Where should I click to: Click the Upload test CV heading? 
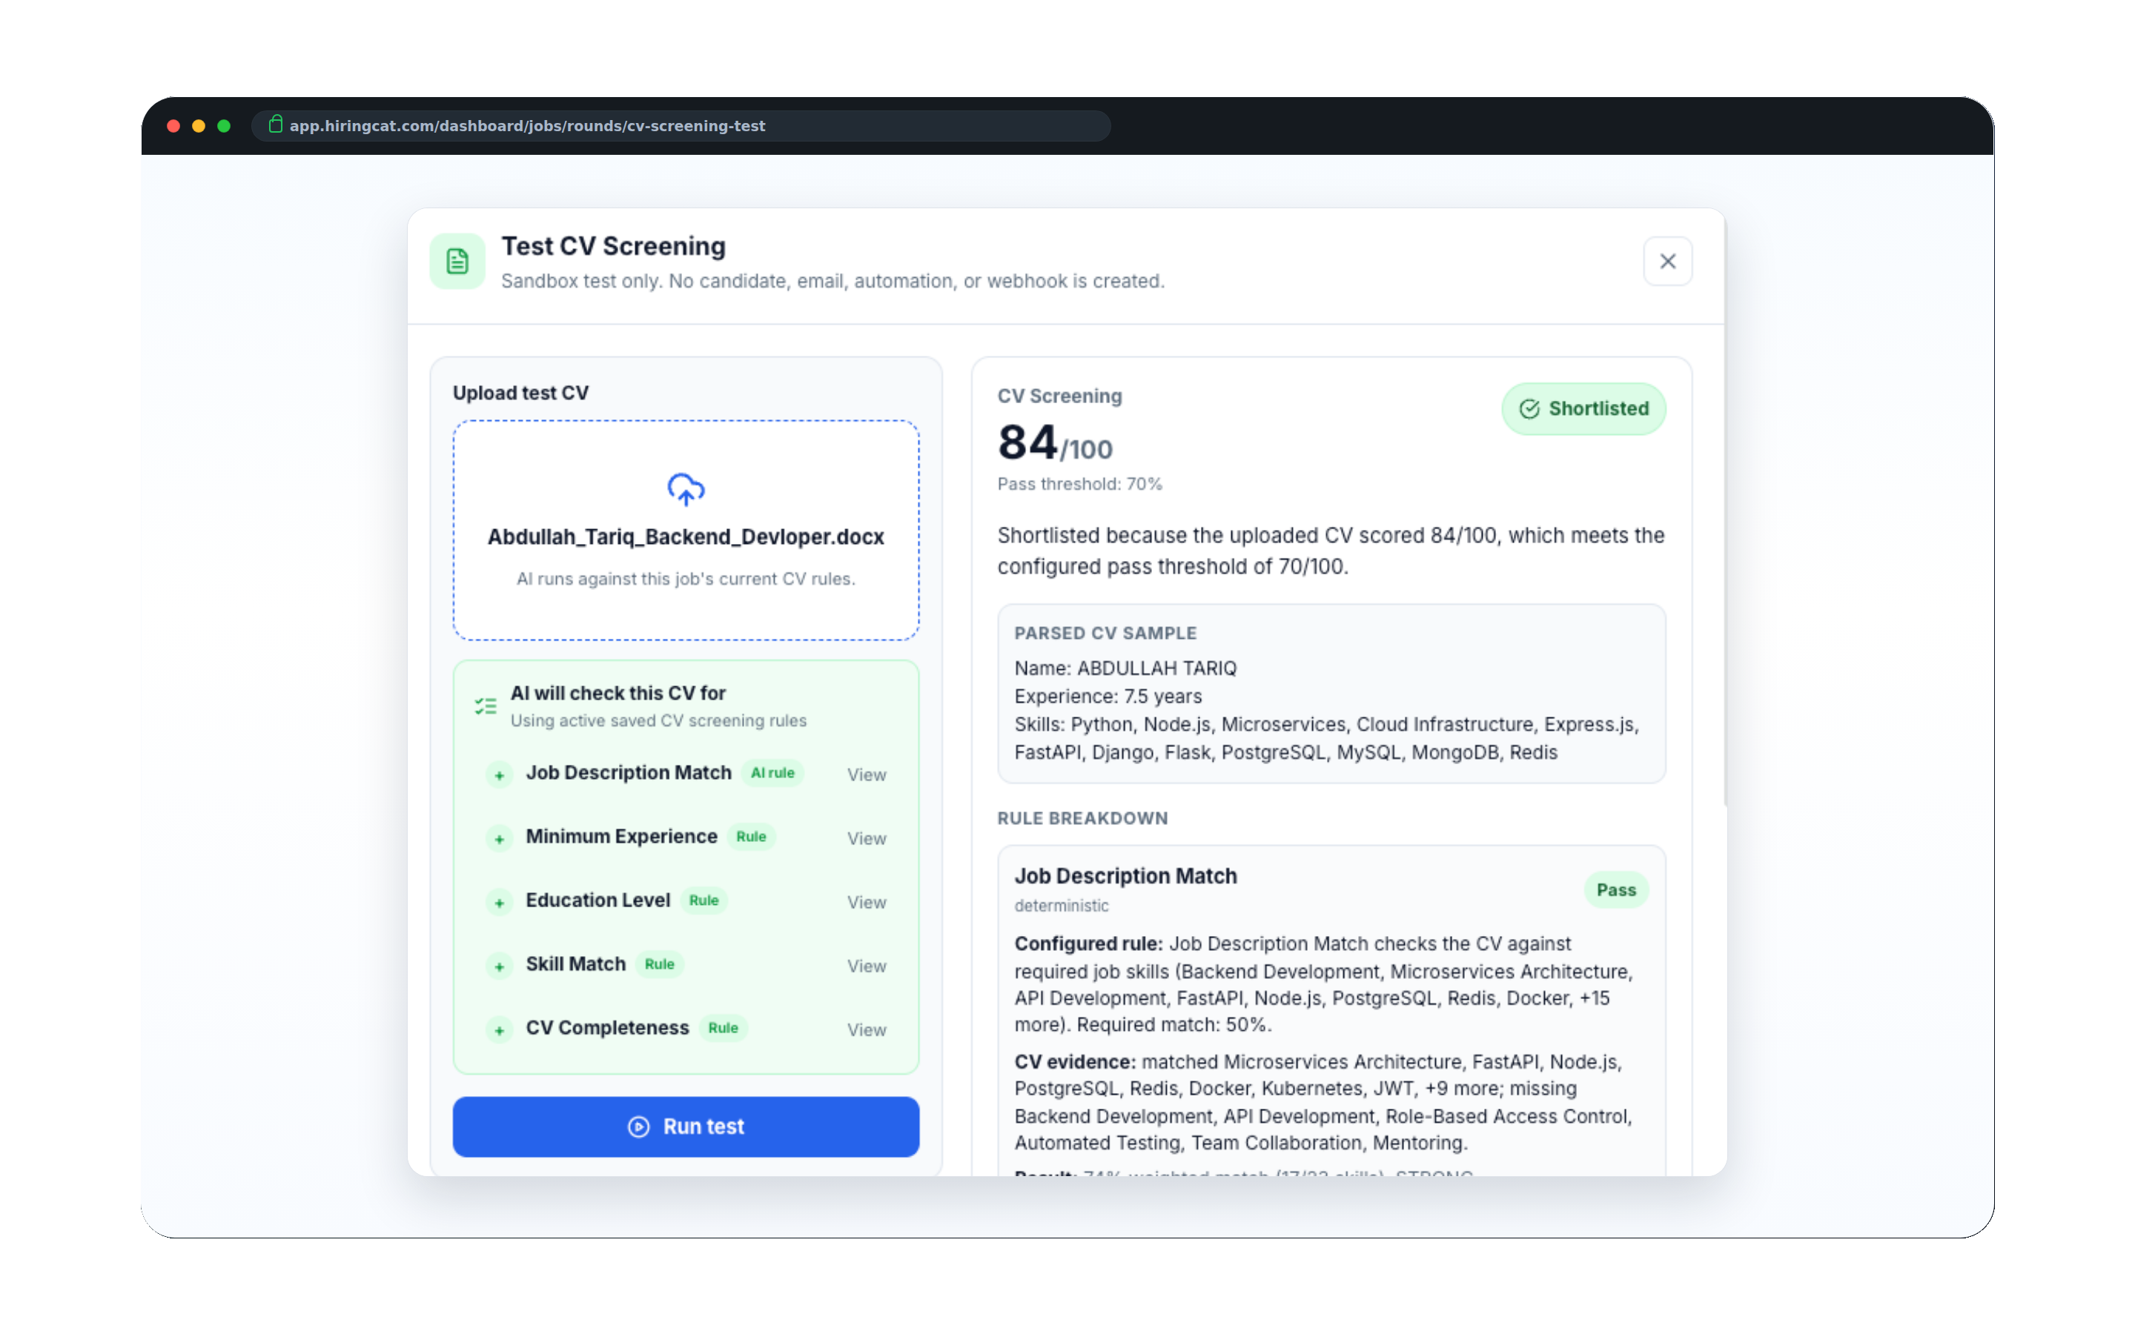click(x=520, y=394)
